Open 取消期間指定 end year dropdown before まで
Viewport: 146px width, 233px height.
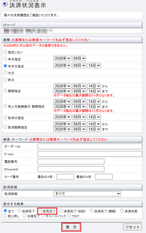62,129
